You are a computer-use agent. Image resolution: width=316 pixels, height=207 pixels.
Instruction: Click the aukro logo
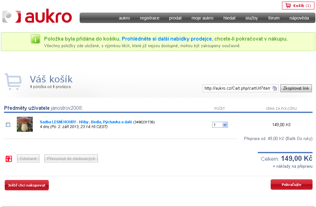[37, 16]
